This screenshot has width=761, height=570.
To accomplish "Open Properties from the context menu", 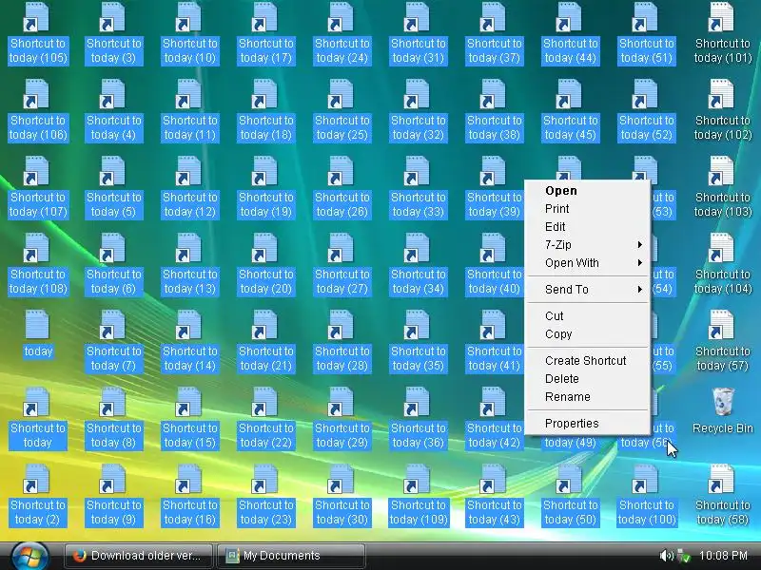I will point(588,423).
